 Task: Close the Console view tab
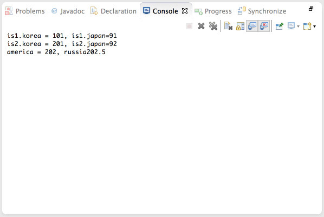pyautogui.click(x=185, y=11)
